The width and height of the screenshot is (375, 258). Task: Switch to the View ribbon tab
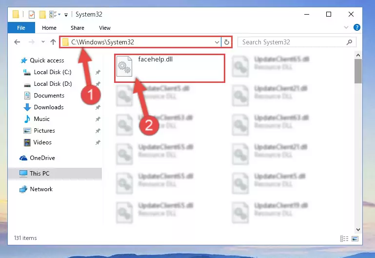(105, 28)
